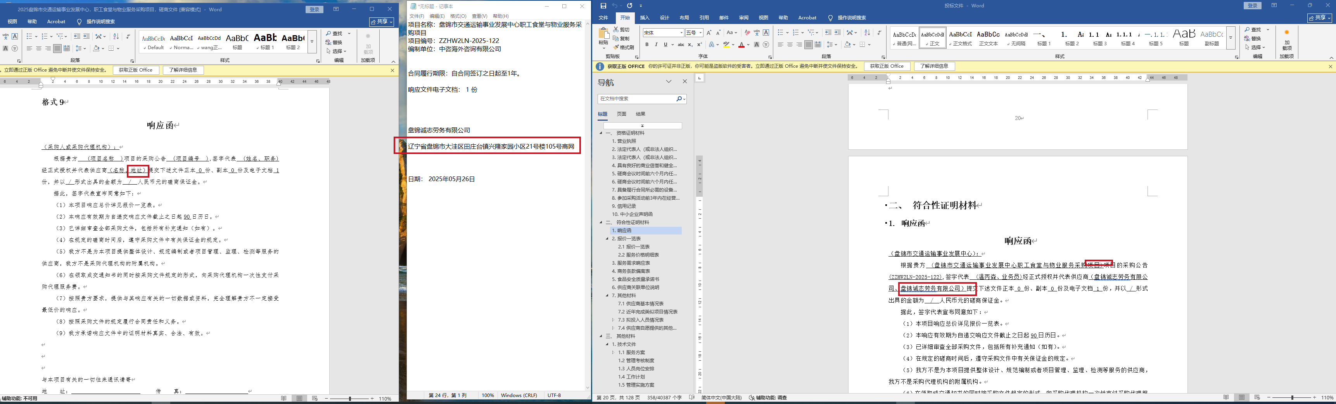
Task: Switch to the 审阅 ribbon tab
Action: [x=744, y=17]
